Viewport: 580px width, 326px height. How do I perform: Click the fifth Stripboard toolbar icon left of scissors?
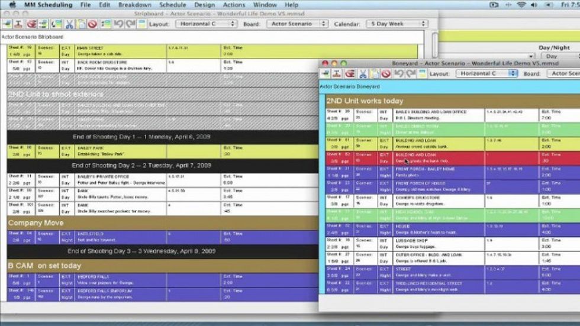56,24
